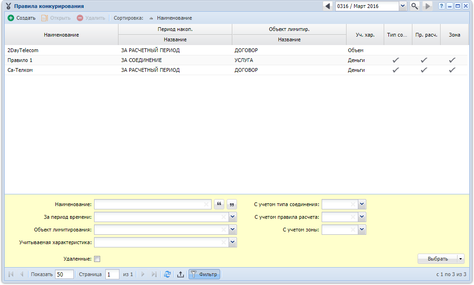Click the magnifier search icon

pyautogui.click(x=414, y=6)
